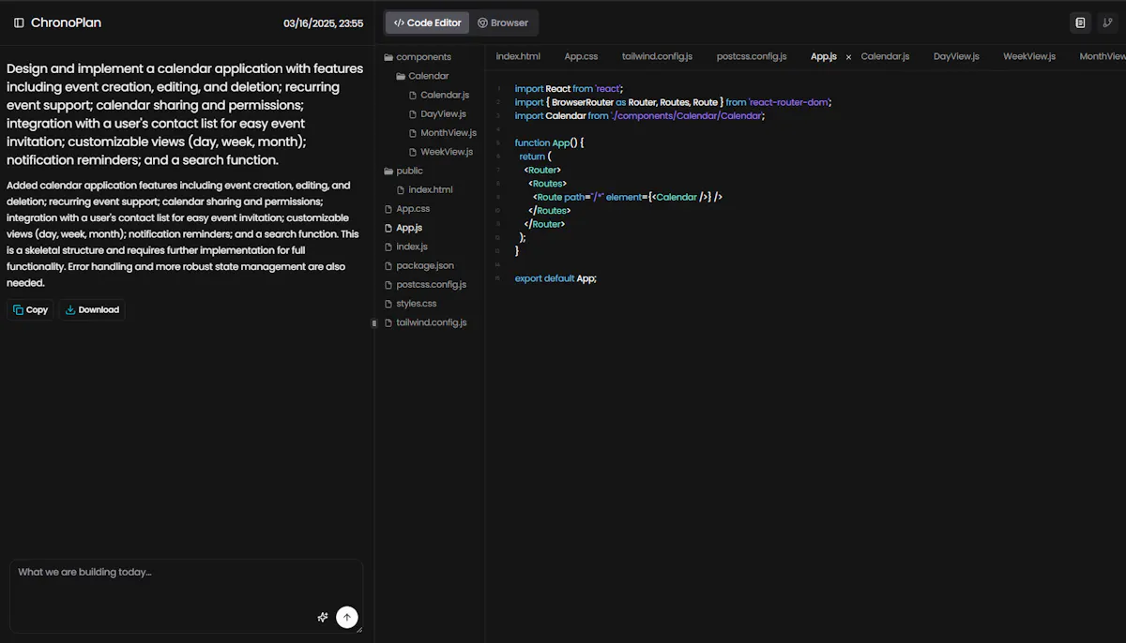Image resolution: width=1126 pixels, height=643 pixels.
Task: Collapse the Calendar folder in file tree
Action: coord(422,76)
